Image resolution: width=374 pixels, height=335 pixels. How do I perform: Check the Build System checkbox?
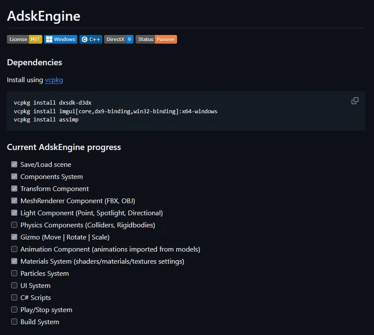14,322
